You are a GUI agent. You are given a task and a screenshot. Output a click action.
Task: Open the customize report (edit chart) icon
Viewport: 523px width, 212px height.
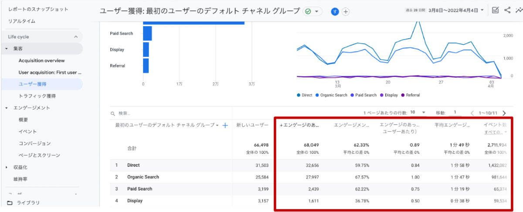click(x=496, y=10)
